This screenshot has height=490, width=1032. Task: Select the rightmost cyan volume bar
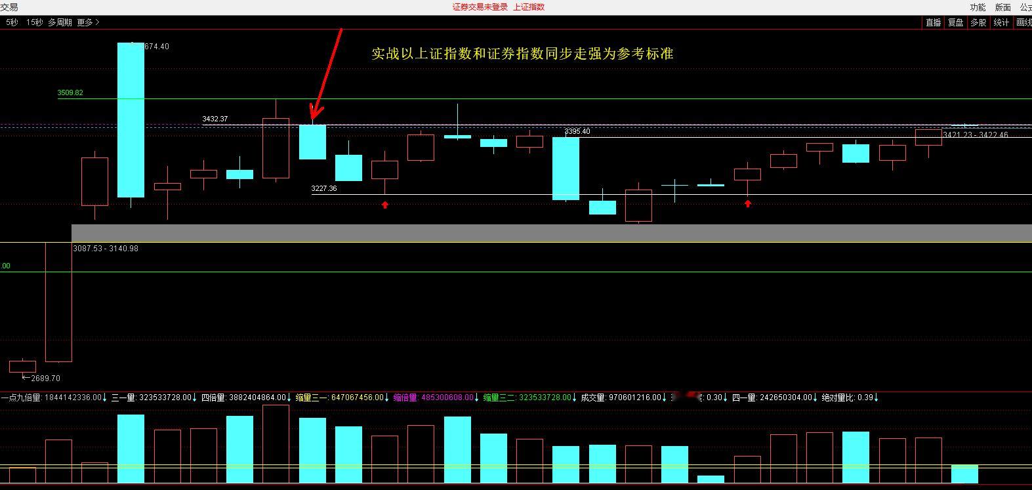coord(964,474)
